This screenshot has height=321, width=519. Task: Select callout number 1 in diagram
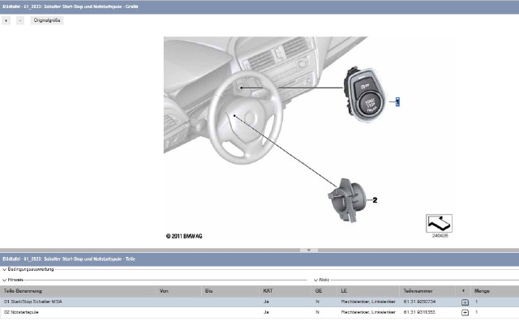coord(397,102)
